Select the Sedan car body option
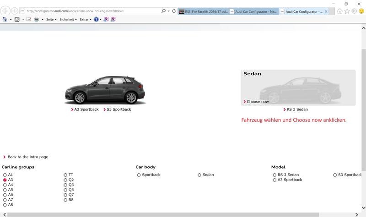366x217 pixels. pos(199,175)
